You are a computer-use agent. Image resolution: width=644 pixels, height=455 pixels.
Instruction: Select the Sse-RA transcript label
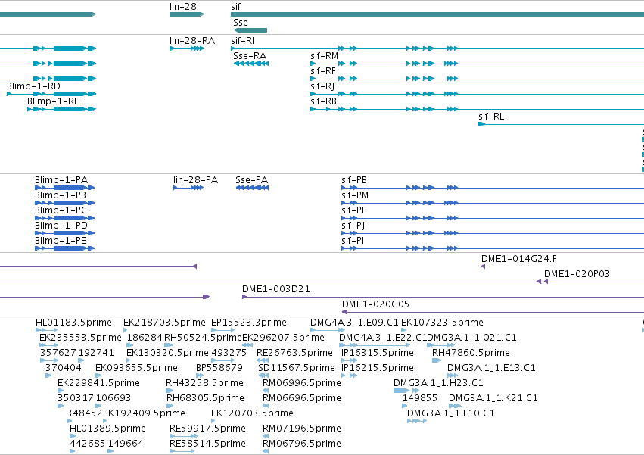tap(249, 55)
